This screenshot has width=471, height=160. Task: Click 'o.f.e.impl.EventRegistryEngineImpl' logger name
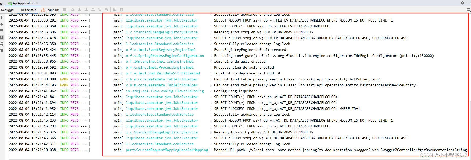(x=161, y=50)
